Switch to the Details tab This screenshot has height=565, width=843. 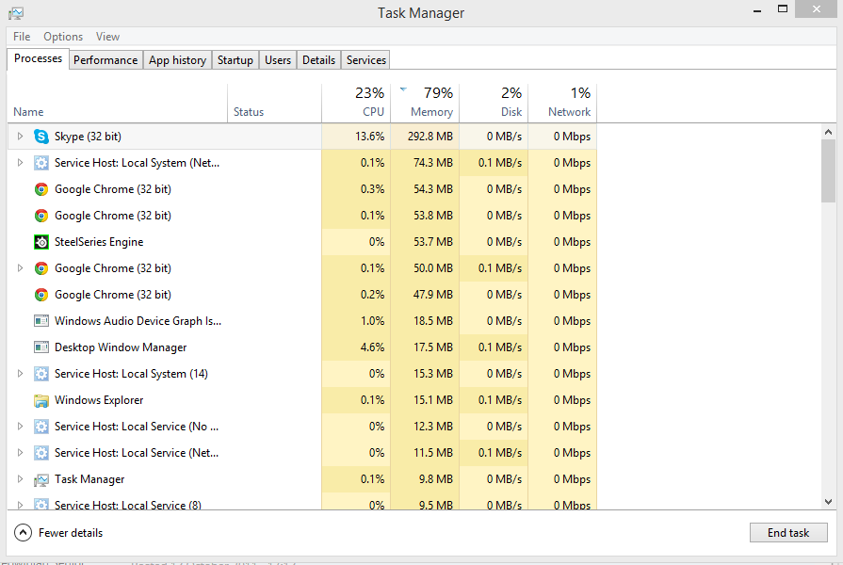tap(318, 59)
